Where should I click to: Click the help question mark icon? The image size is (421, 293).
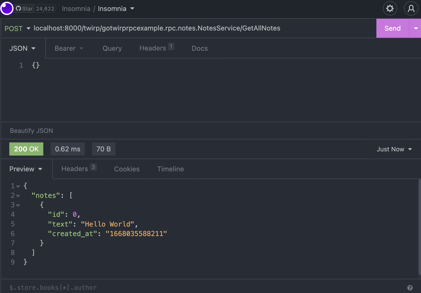410,288
